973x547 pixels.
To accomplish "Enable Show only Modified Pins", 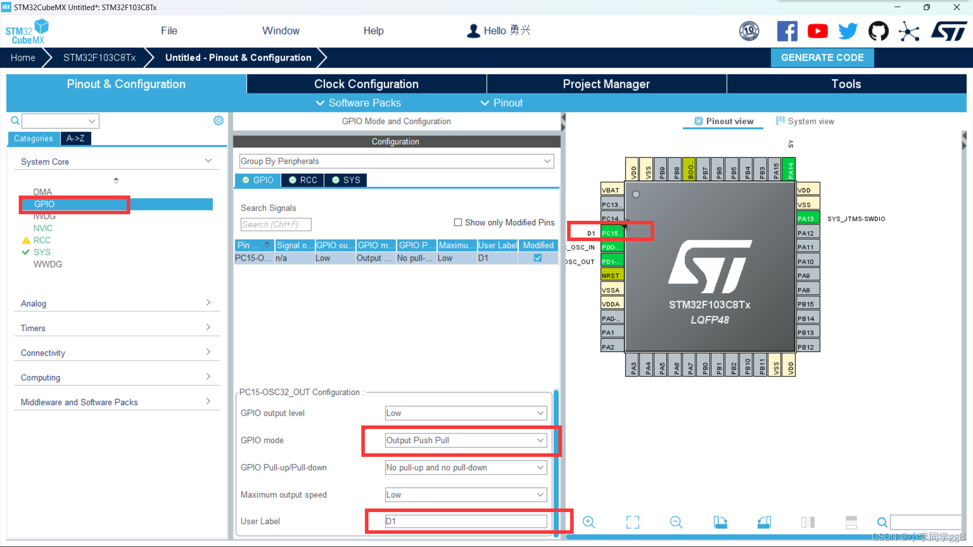I will click(458, 222).
